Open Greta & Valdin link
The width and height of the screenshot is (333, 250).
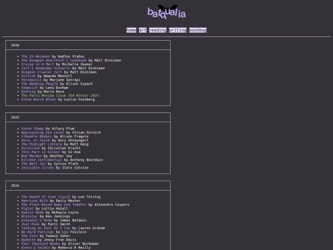[36, 248]
